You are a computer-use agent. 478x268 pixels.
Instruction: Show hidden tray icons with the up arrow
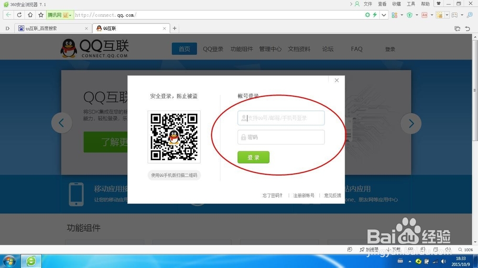410,261
